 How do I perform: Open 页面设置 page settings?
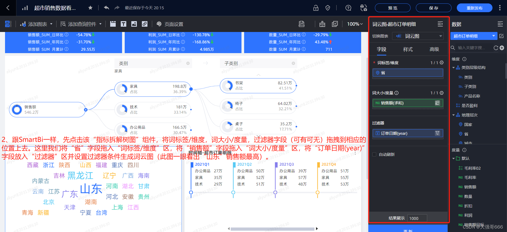[170, 24]
